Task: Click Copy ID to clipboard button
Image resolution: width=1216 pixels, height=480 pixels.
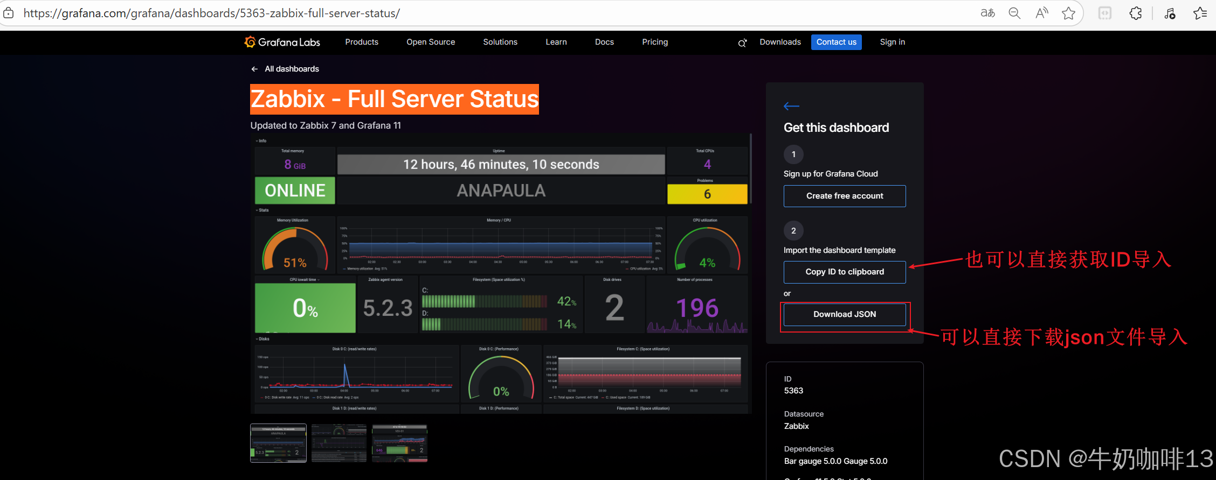Action: [845, 272]
